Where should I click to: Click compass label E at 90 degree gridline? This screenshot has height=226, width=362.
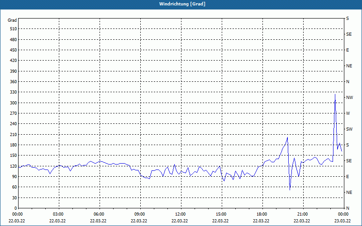pyautogui.click(x=348, y=177)
